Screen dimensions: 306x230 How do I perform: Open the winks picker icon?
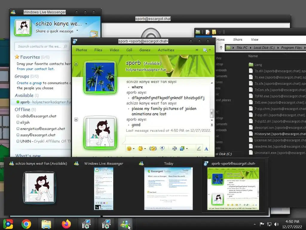click(140, 149)
